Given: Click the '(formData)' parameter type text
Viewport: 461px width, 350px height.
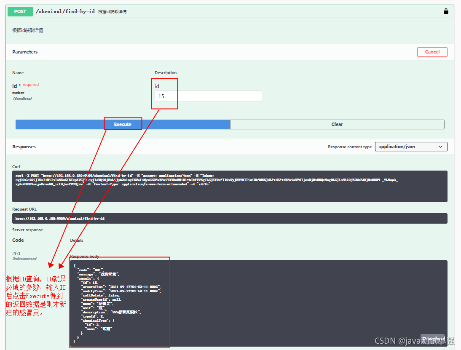Looking at the screenshot, I should tap(23, 99).
